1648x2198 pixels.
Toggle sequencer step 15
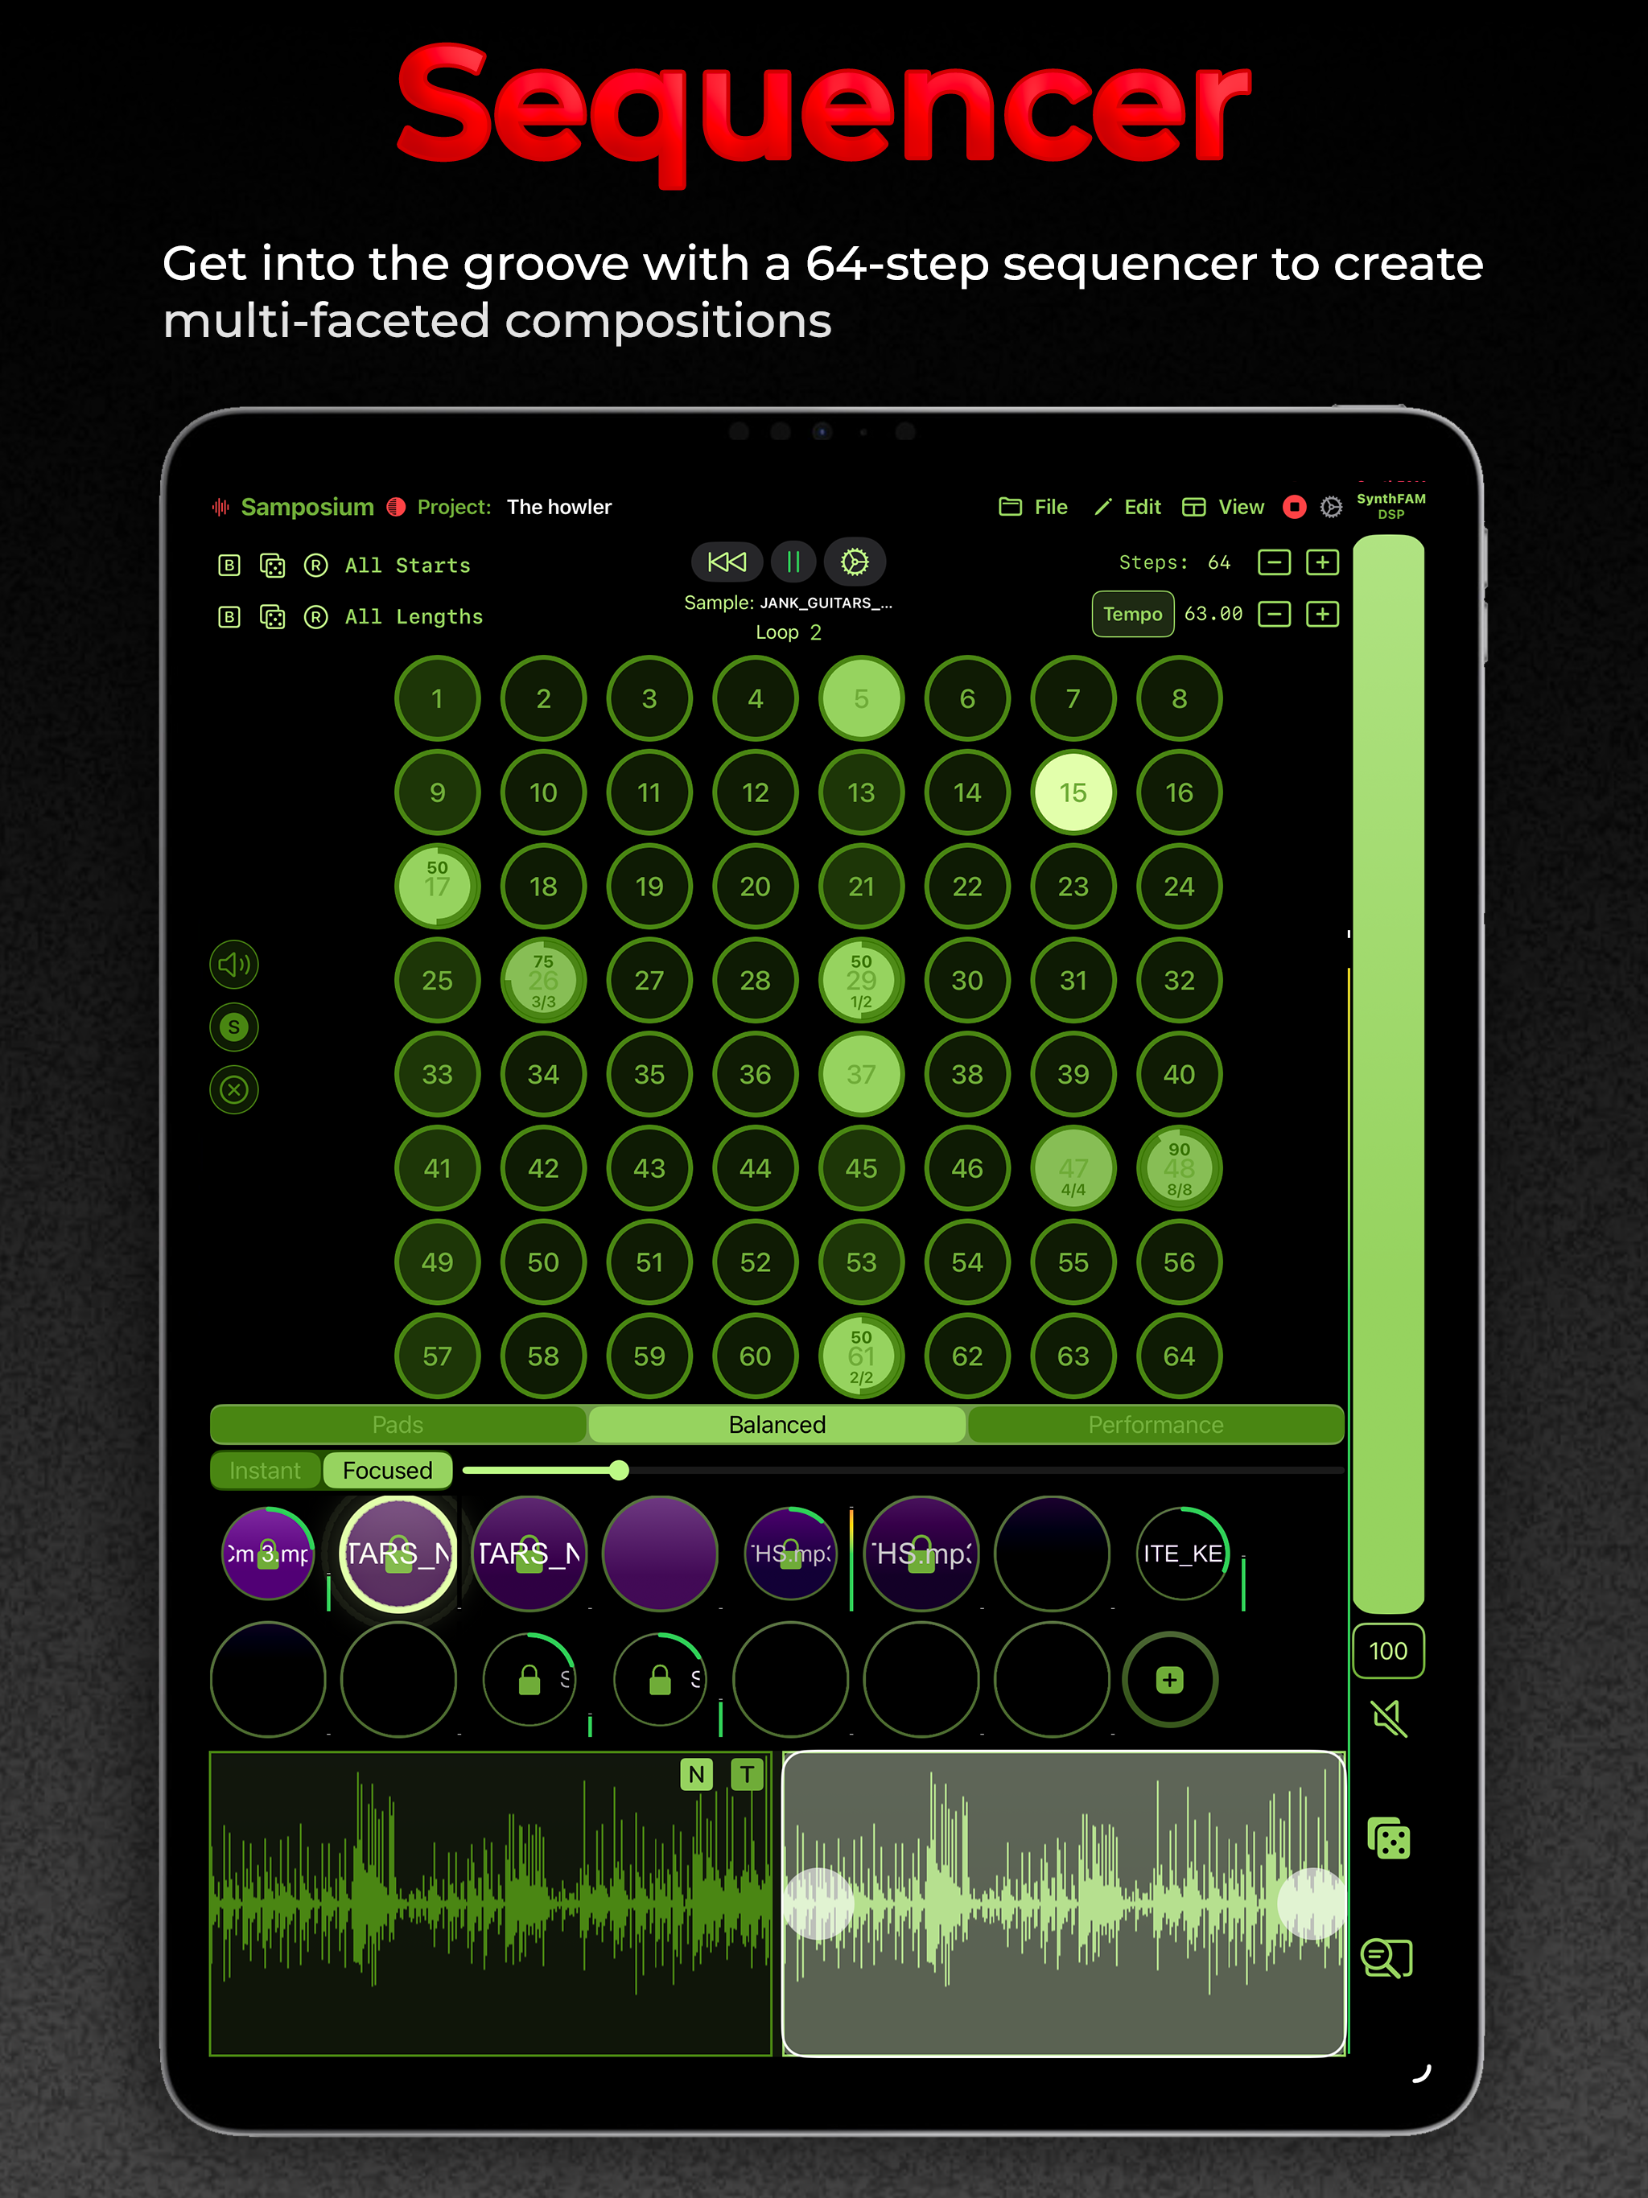tap(1073, 793)
